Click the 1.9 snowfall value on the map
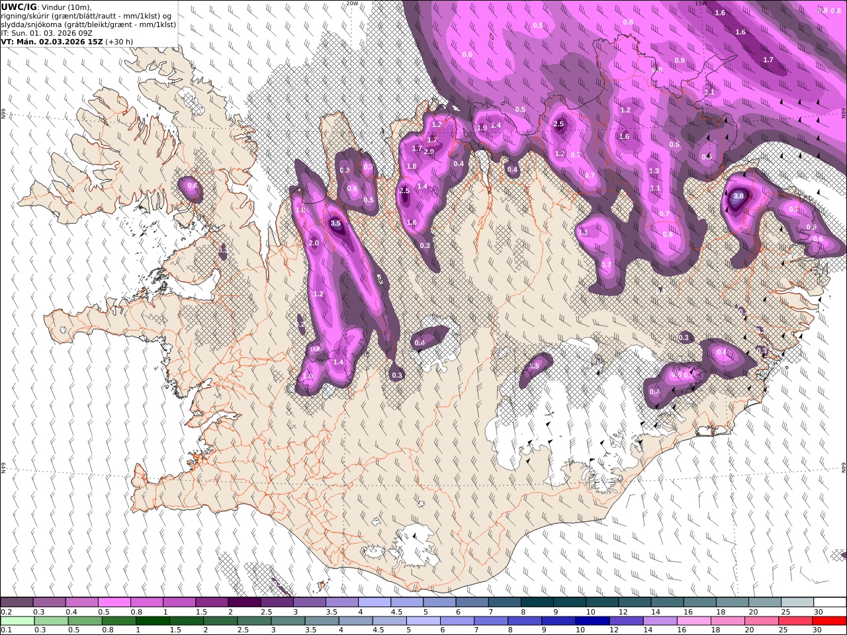This screenshot has height=635, width=847. [x=482, y=128]
